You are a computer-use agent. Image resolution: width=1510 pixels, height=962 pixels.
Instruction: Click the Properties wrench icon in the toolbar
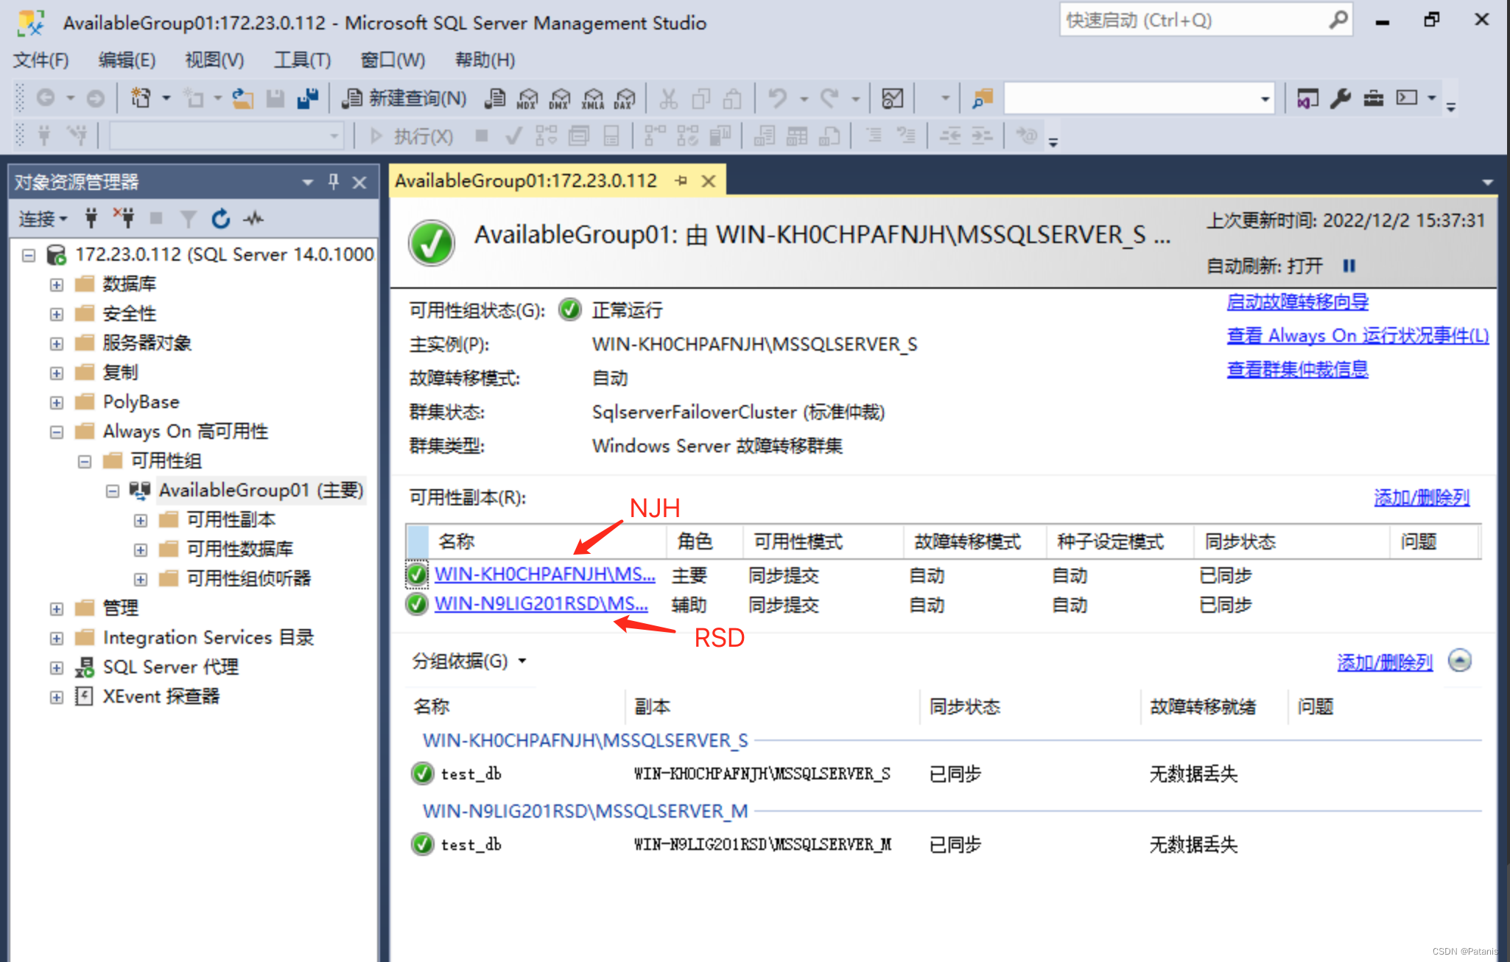pyautogui.click(x=1340, y=98)
